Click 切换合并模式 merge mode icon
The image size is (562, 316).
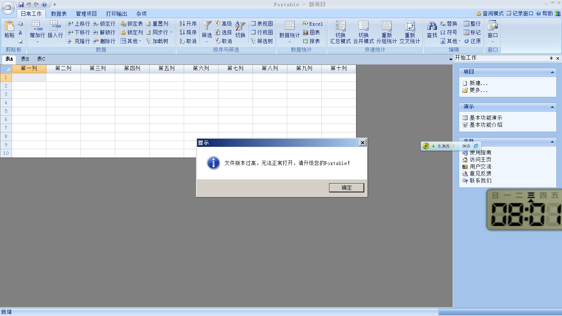pyautogui.click(x=364, y=26)
